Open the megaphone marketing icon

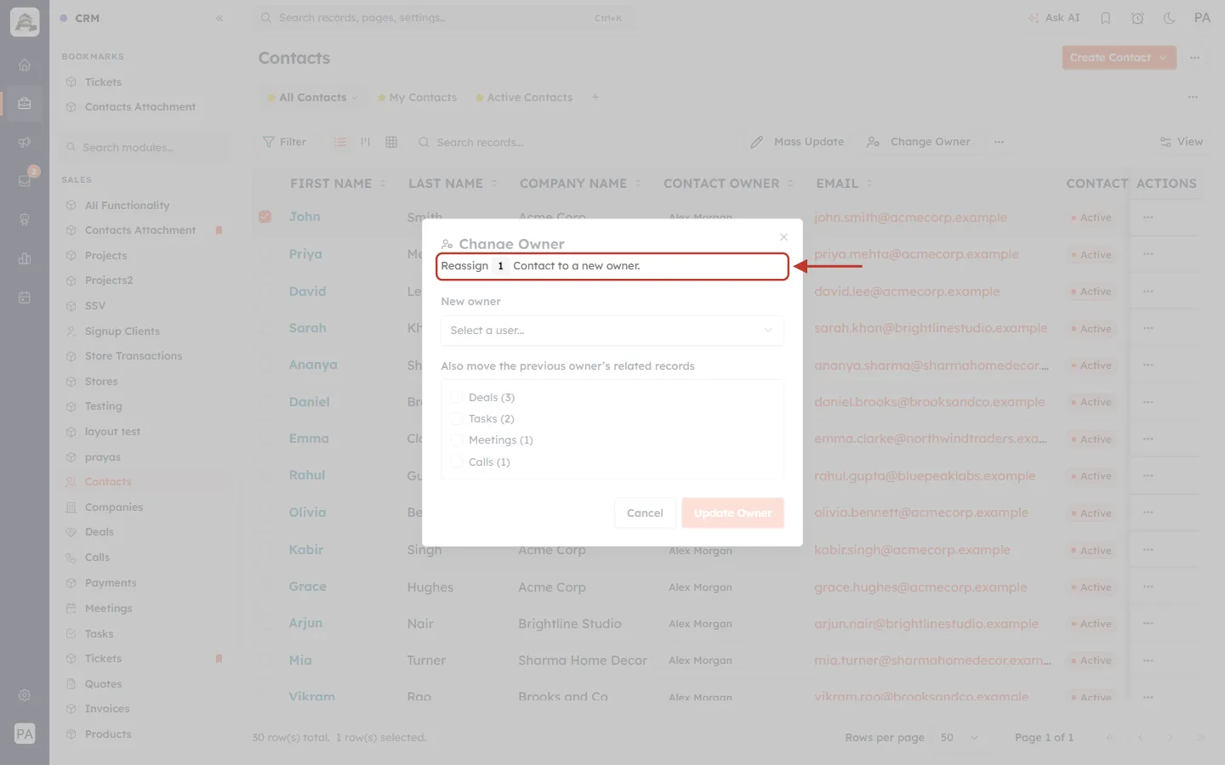point(25,142)
